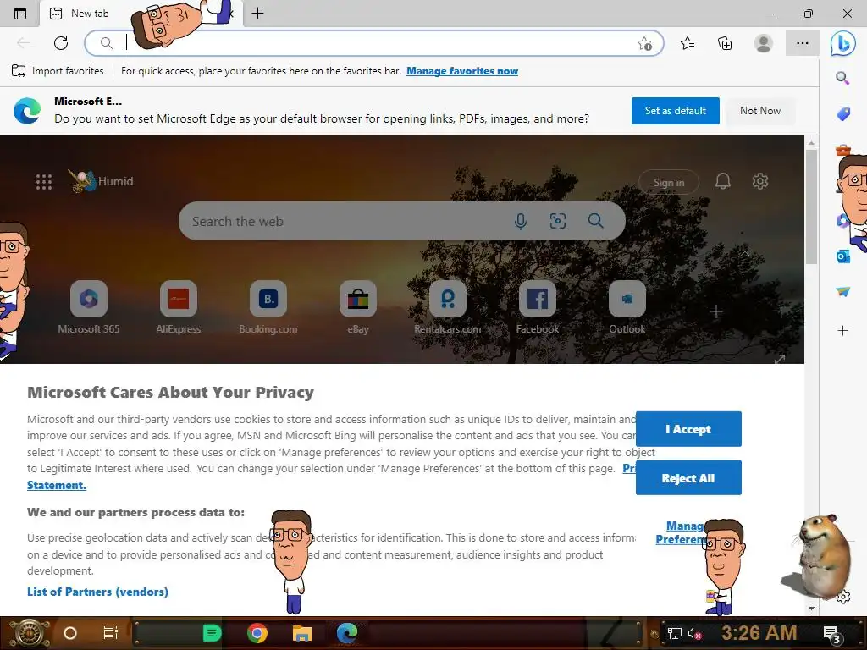Open Manage favorites now link

tap(462, 71)
